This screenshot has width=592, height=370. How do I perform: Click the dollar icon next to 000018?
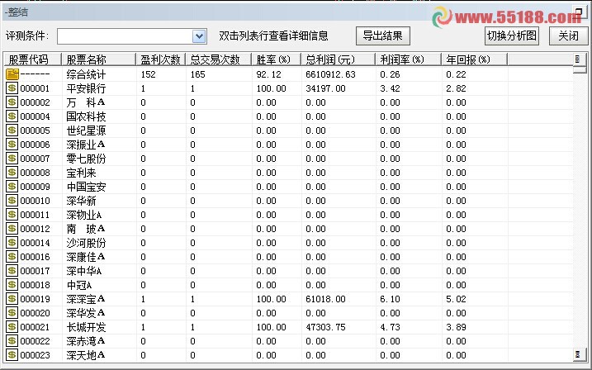pyautogui.click(x=12, y=285)
